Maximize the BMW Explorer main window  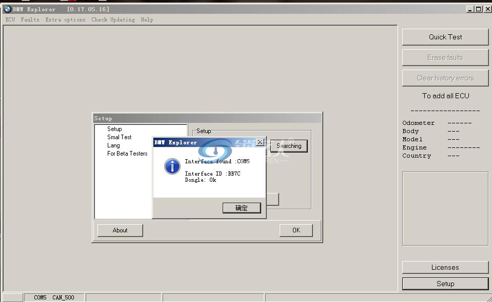point(478,9)
